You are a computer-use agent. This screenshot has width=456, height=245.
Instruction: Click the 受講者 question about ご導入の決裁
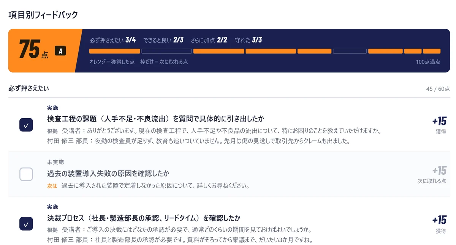click(187, 230)
